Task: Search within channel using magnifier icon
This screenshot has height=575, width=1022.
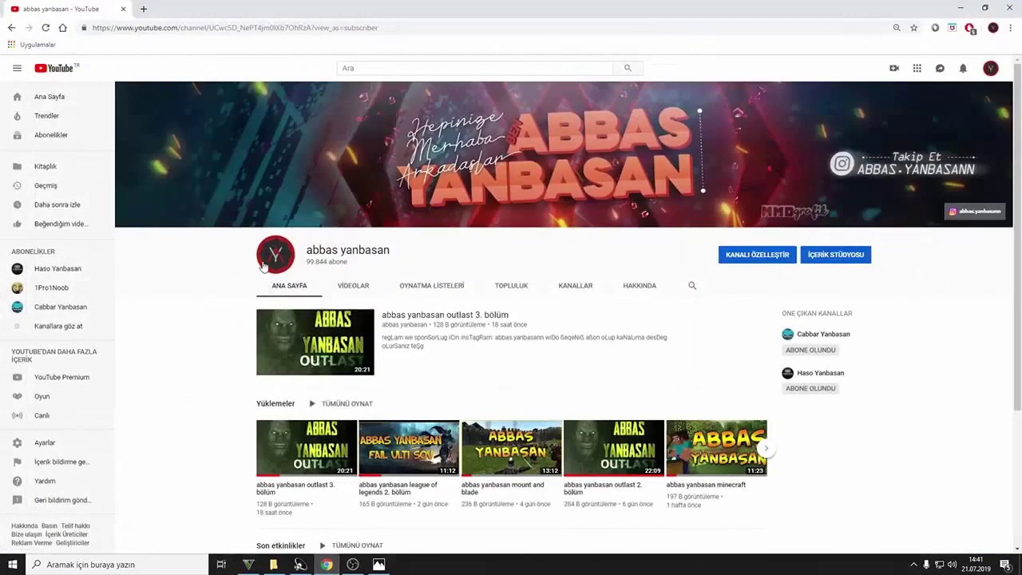Action: coord(692,285)
